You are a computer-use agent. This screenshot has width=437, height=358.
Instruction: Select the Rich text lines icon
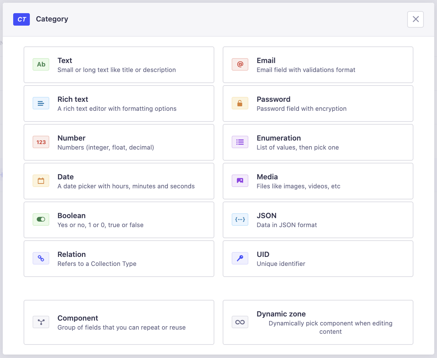(x=41, y=103)
